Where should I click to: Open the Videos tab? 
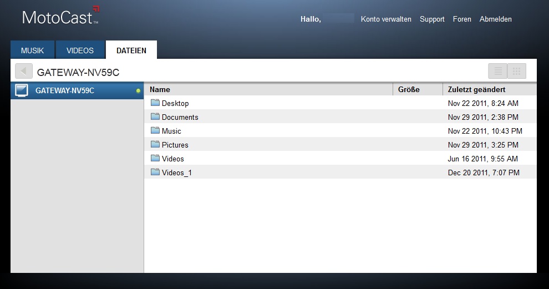coord(80,50)
